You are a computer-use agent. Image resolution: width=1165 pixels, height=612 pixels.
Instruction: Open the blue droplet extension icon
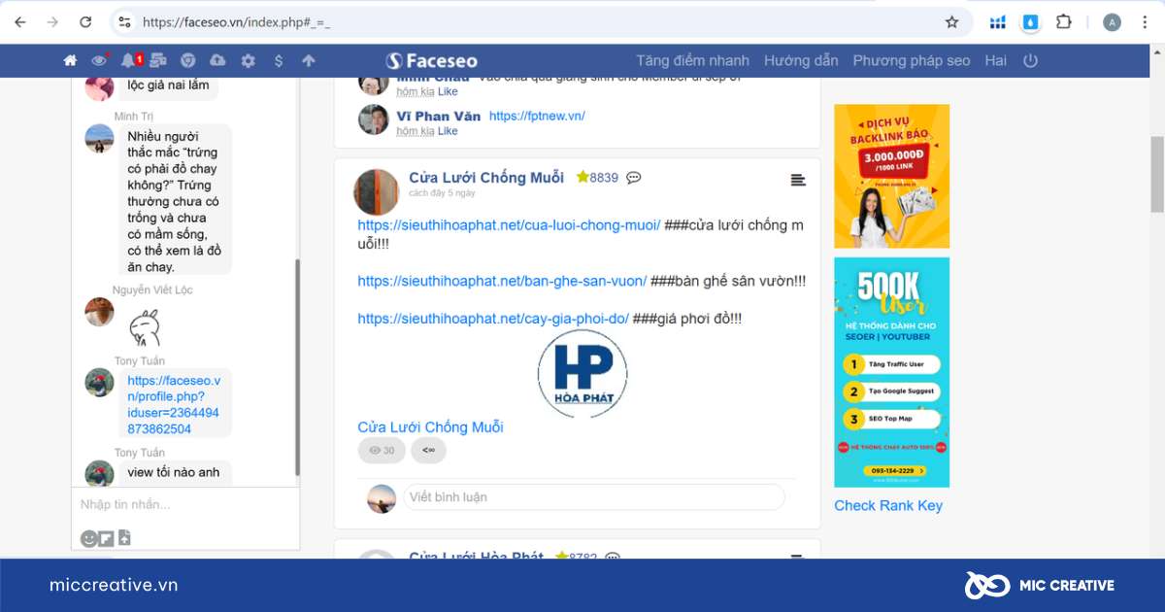coord(1030,21)
